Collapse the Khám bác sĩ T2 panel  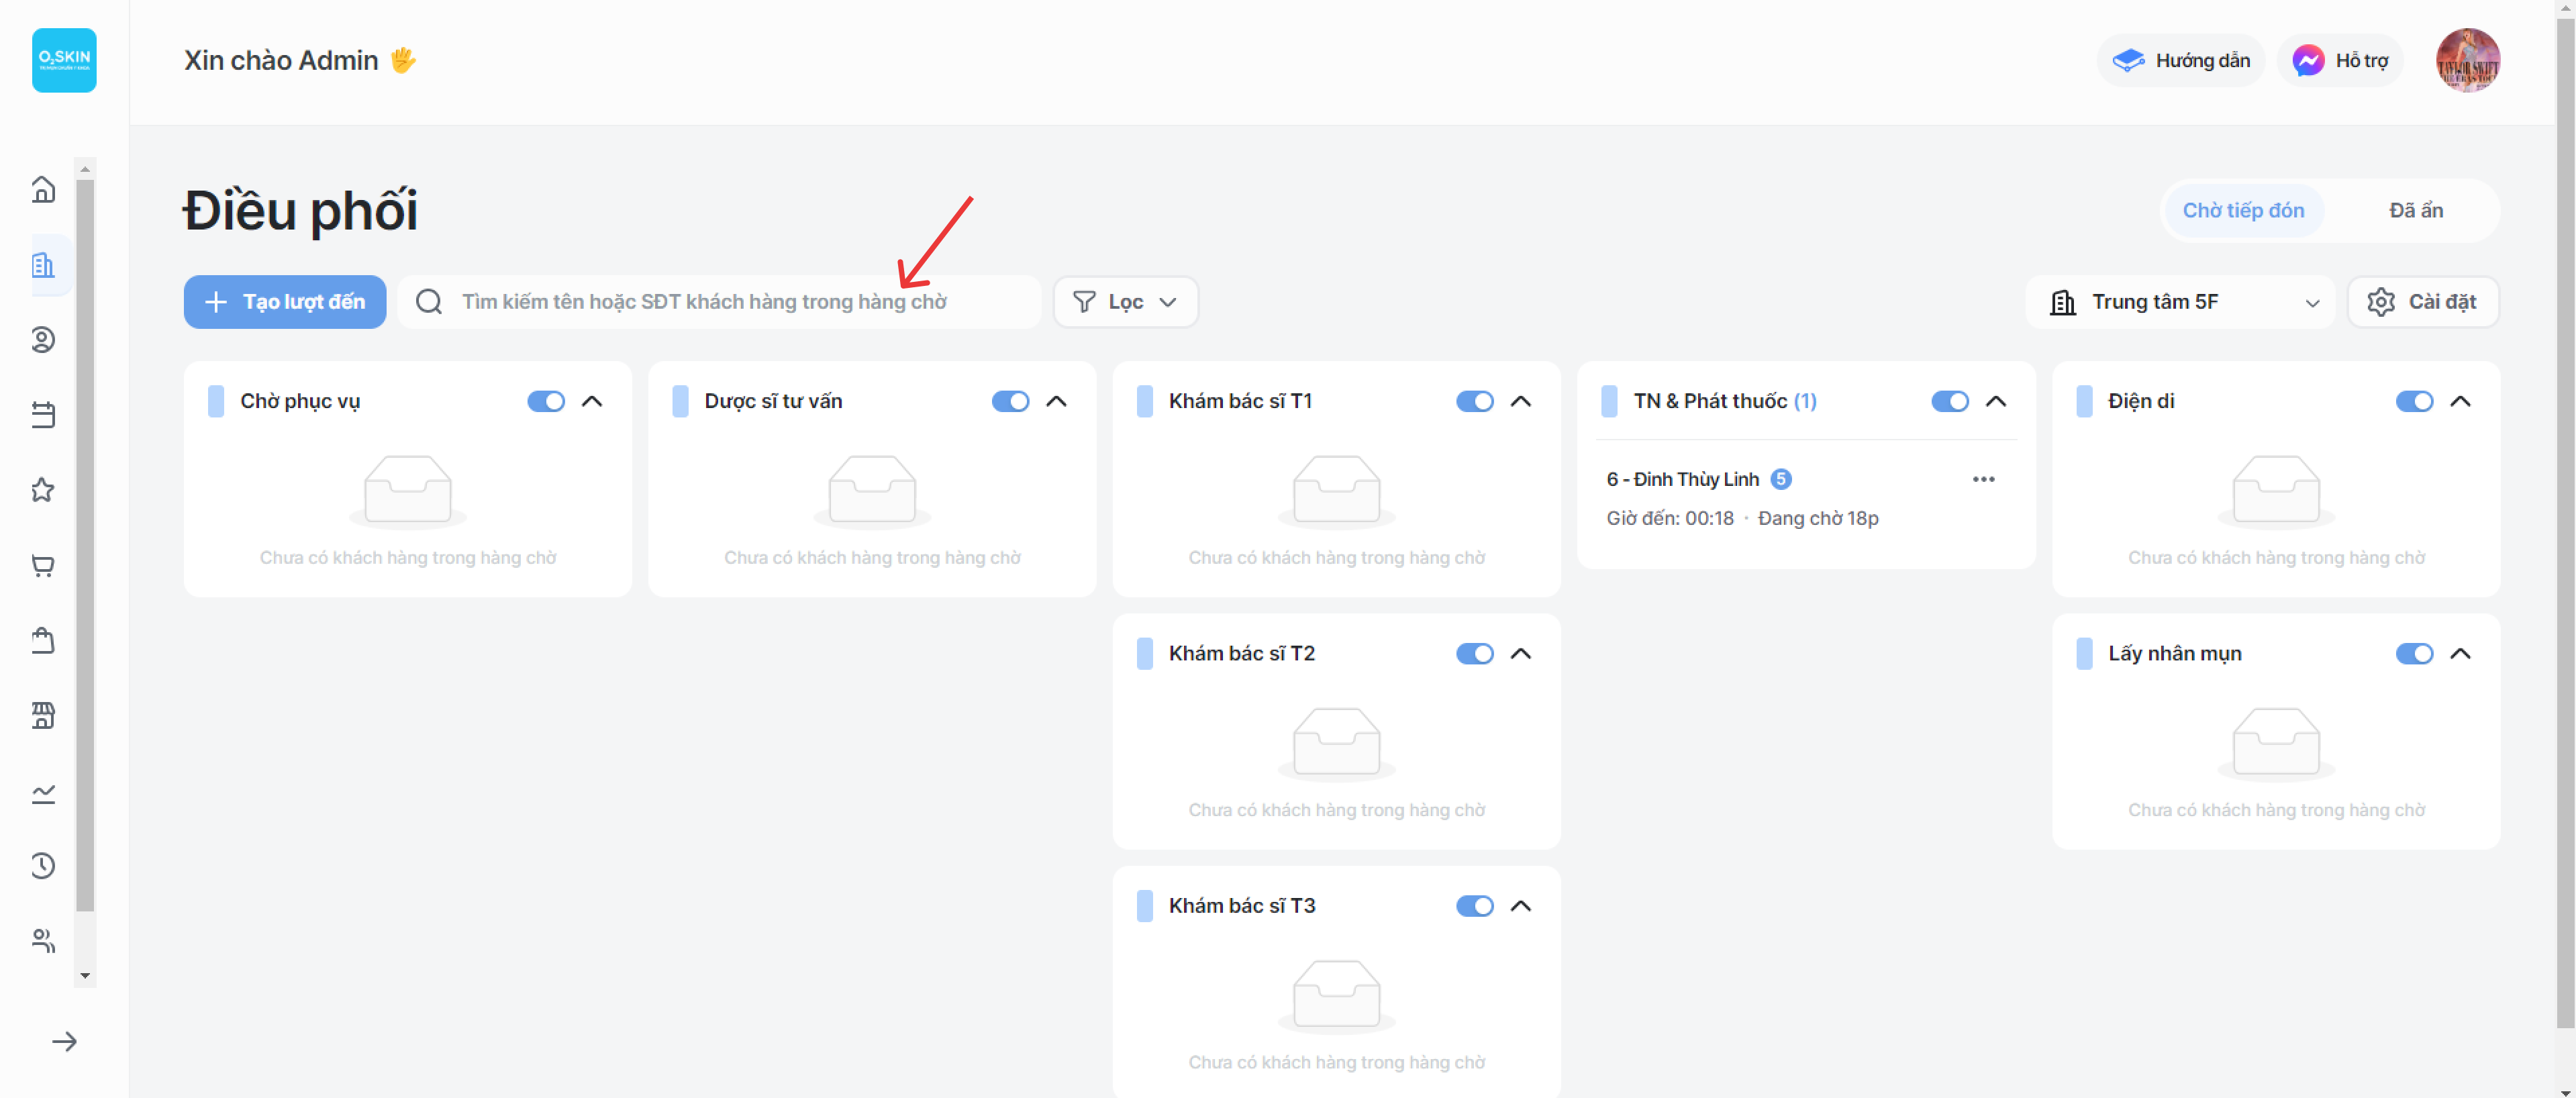(1520, 653)
